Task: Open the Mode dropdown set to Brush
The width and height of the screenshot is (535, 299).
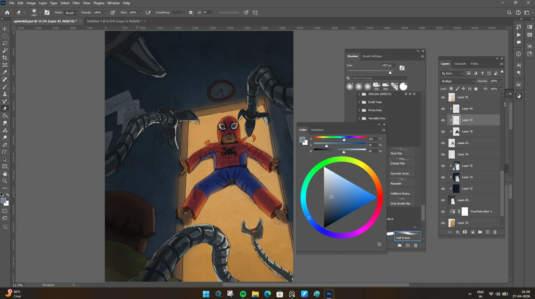Action: (71, 13)
